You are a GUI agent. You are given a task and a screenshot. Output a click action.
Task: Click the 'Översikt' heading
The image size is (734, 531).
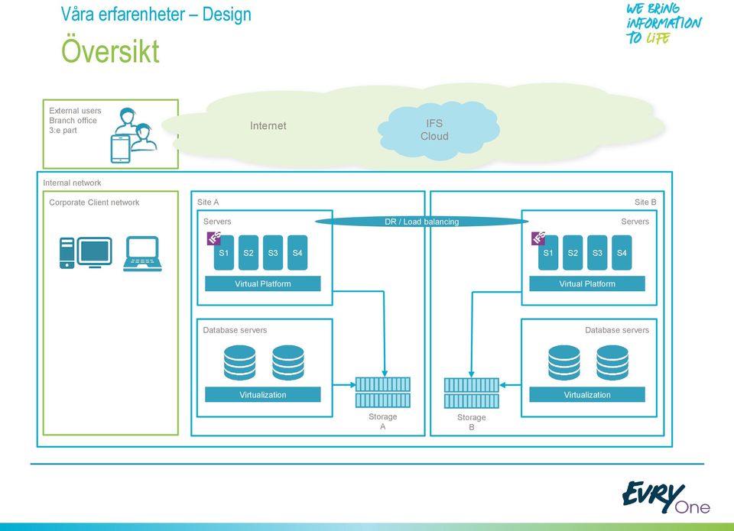pyautogui.click(x=110, y=50)
